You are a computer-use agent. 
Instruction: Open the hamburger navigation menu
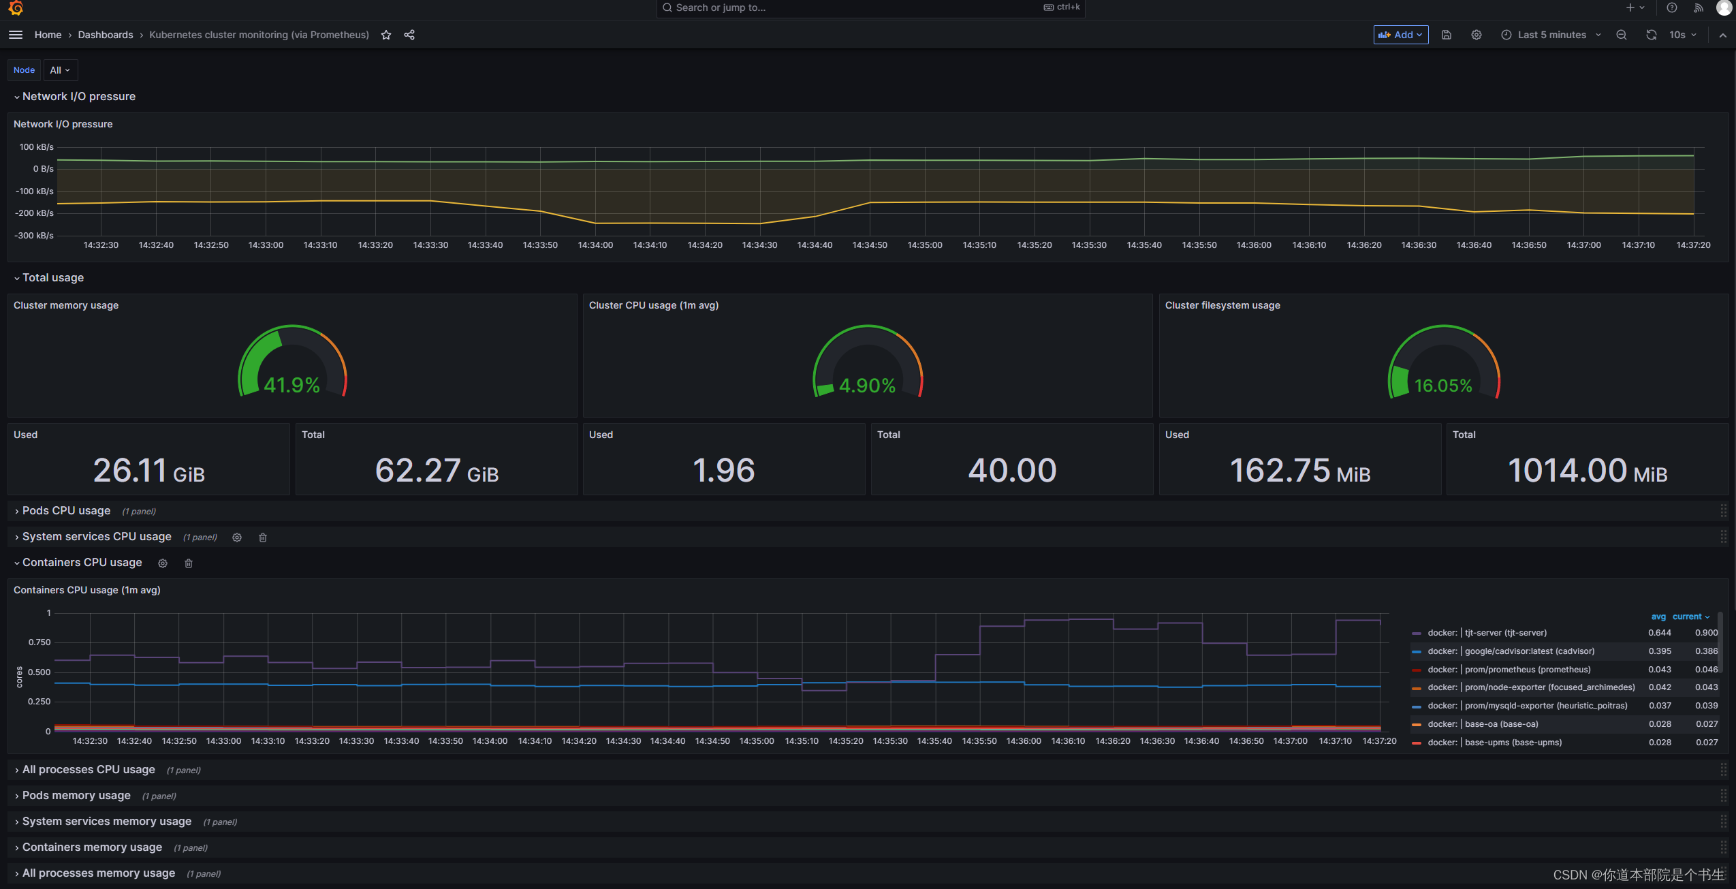point(16,35)
